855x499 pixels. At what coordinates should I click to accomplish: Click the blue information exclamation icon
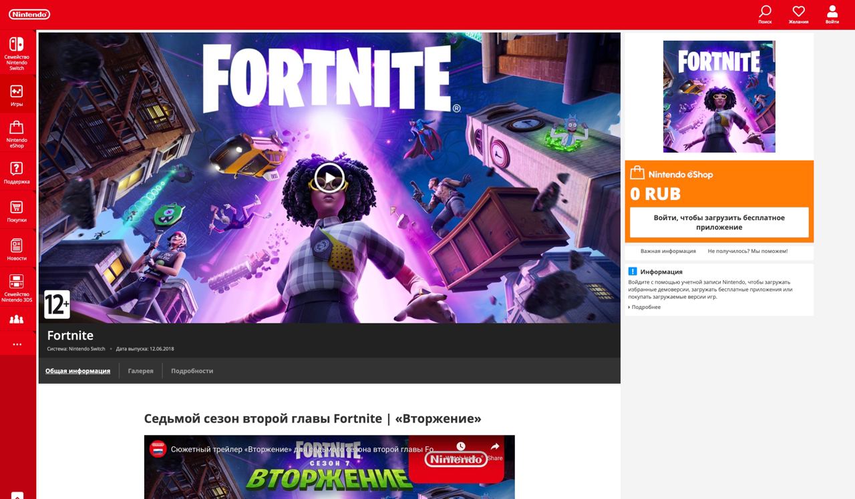pos(633,272)
